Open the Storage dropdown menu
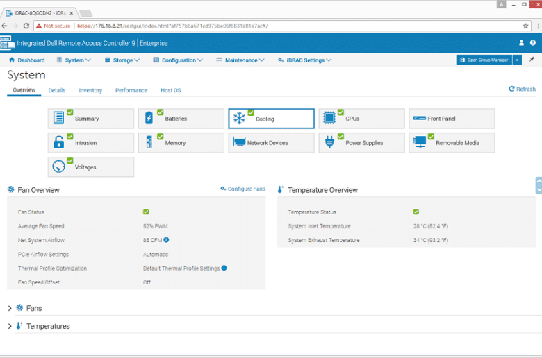Image resolution: width=542 pixels, height=358 pixels. (x=122, y=60)
